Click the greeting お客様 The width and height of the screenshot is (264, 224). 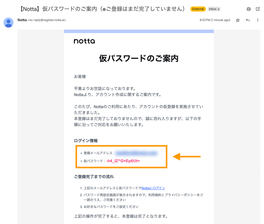(80, 76)
